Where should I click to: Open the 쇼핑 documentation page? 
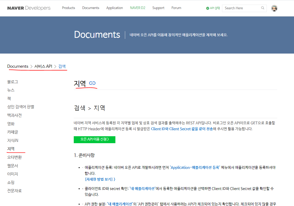coord(11,182)
